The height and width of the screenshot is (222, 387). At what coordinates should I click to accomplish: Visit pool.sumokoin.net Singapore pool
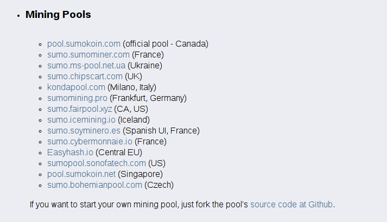[81, 174]
